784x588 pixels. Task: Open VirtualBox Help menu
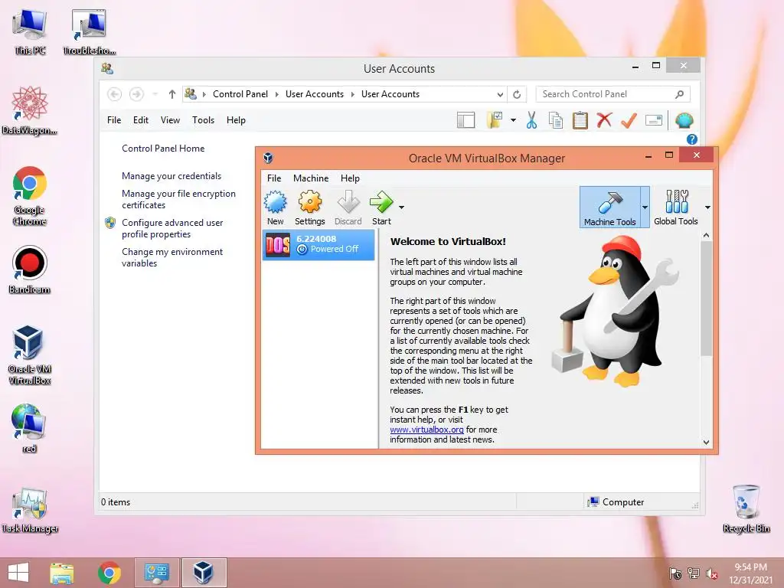point(350,178)
